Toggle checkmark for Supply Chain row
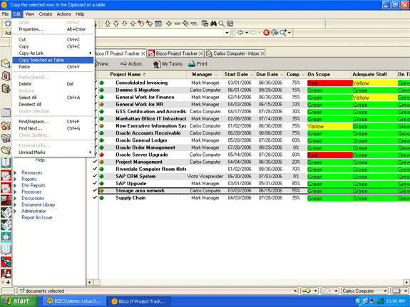410x307 pixels. tap(95, 197)
